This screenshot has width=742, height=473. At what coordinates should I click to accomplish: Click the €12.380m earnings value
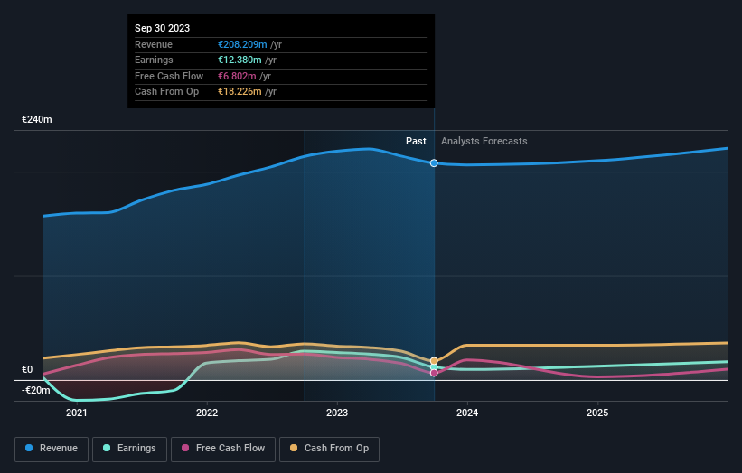click(240, 60)
